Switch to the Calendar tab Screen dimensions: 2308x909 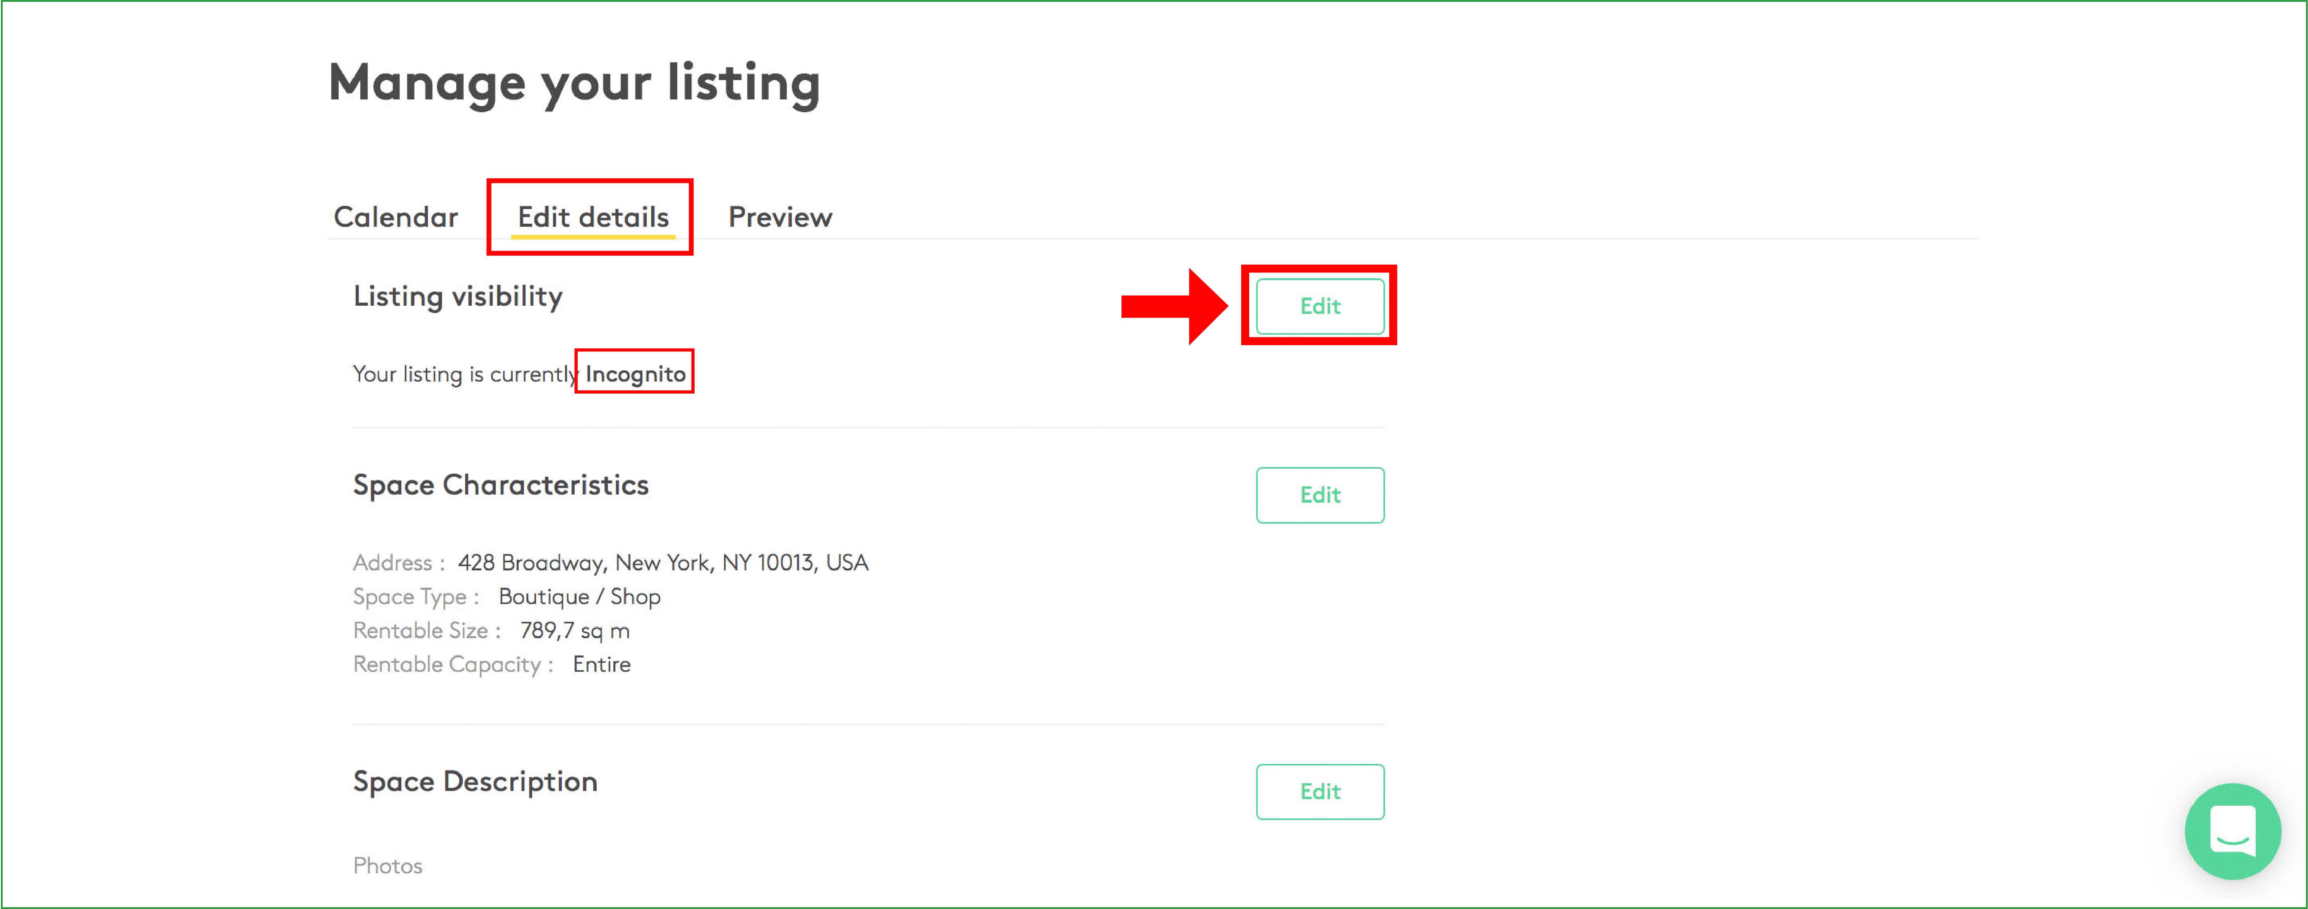(395, 217)
